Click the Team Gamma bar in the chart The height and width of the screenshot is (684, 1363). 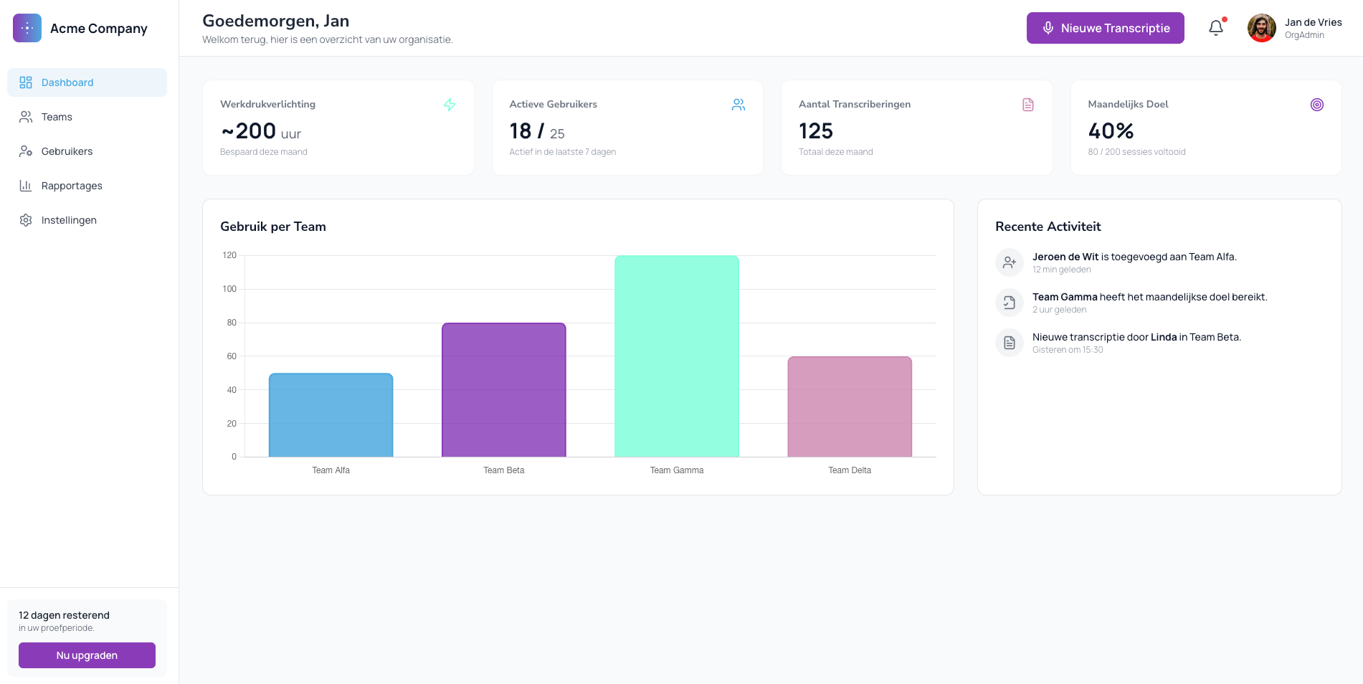(x=677, y=355)
